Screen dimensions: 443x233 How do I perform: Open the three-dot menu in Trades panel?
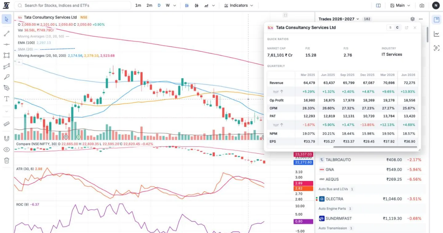coord(421,19)
